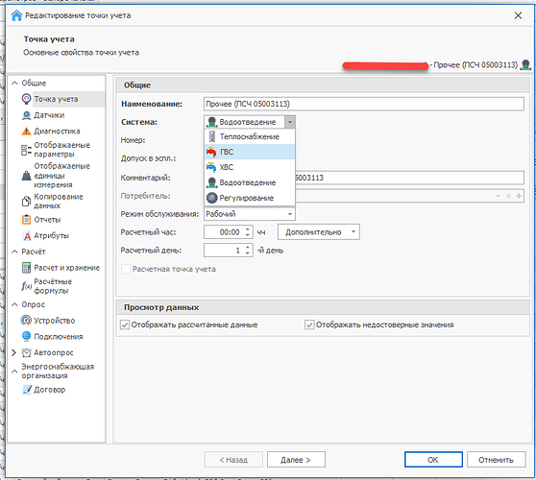Open the Режим обслуживания dropdown
This screenshot has width=536, height=480.
[x=290, y=214]
